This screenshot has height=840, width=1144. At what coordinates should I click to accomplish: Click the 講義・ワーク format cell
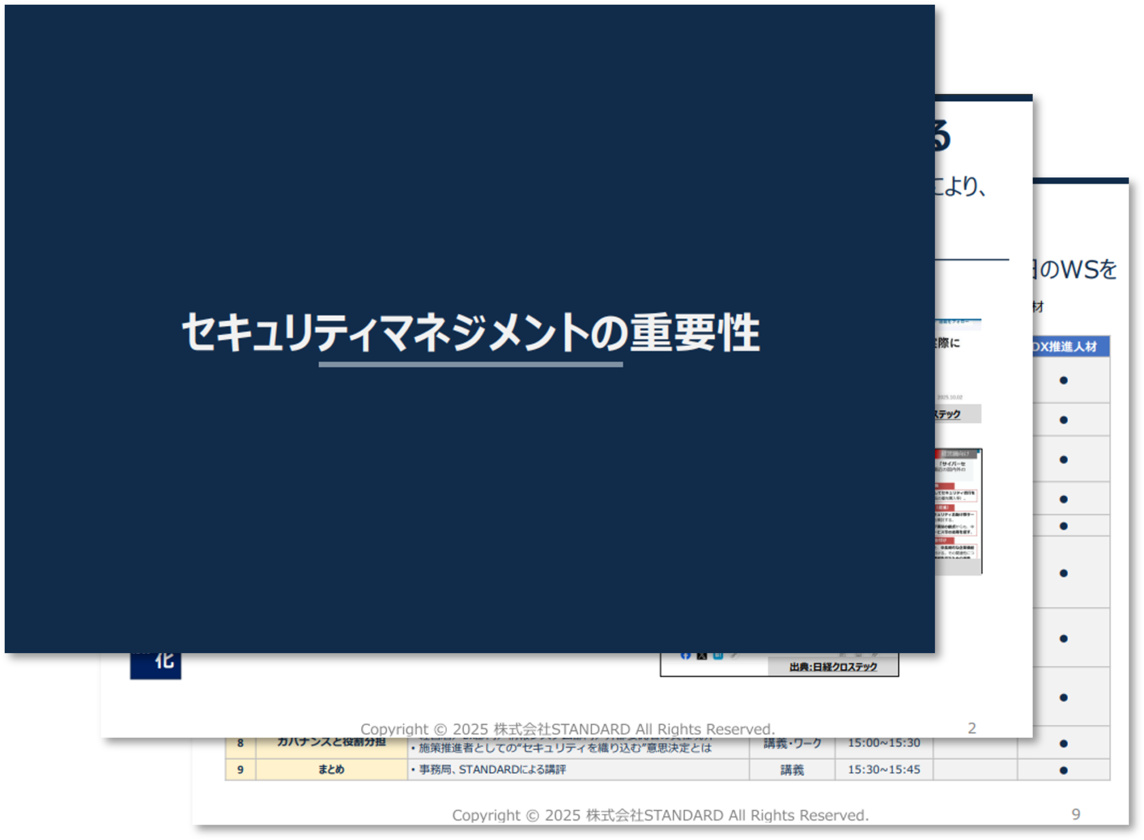(x=792, y=744)
